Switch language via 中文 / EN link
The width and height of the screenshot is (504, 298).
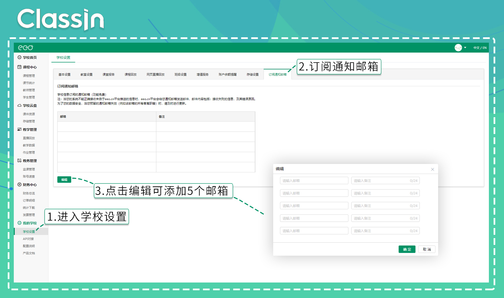tap(480, 48)
